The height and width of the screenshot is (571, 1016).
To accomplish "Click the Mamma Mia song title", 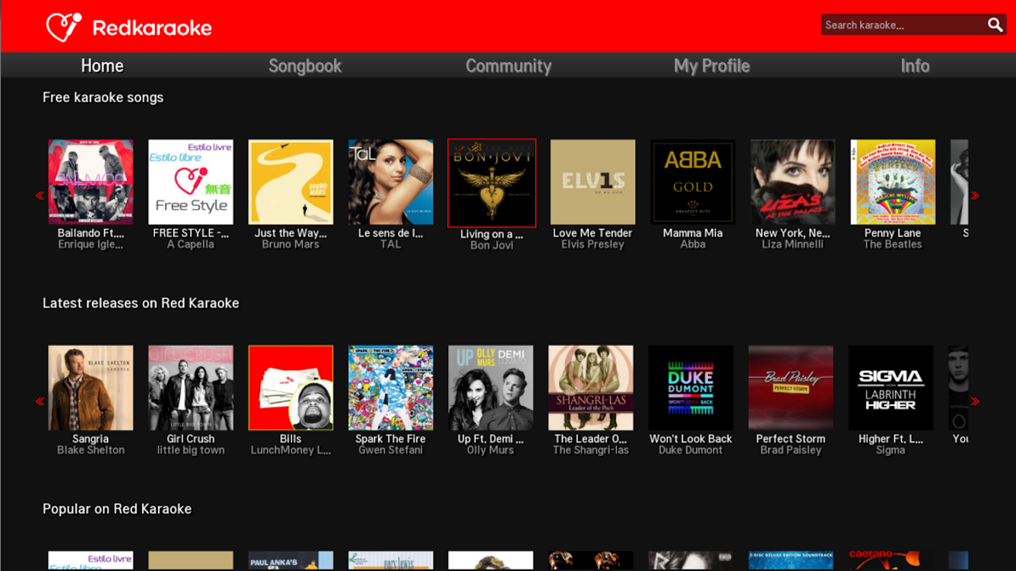I will 693,233.
